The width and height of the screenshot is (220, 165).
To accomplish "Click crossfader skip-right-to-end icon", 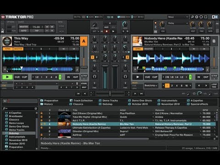I will (142, 93).
